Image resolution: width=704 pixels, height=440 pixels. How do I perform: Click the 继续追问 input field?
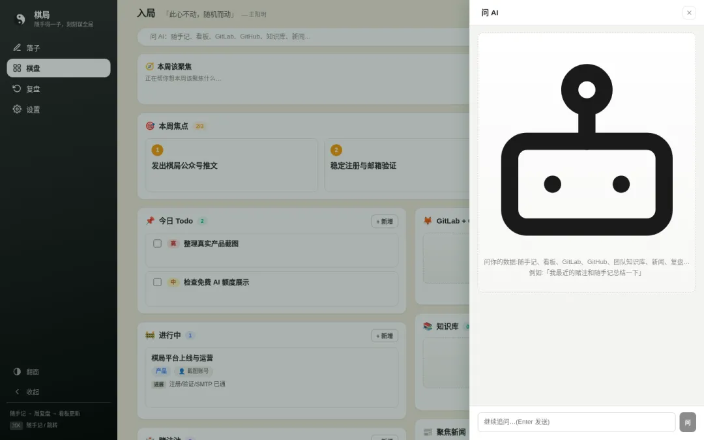(x=576, y=422)
